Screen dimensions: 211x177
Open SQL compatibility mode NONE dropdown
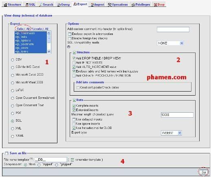pyautogui.click(x=170, y=43)
